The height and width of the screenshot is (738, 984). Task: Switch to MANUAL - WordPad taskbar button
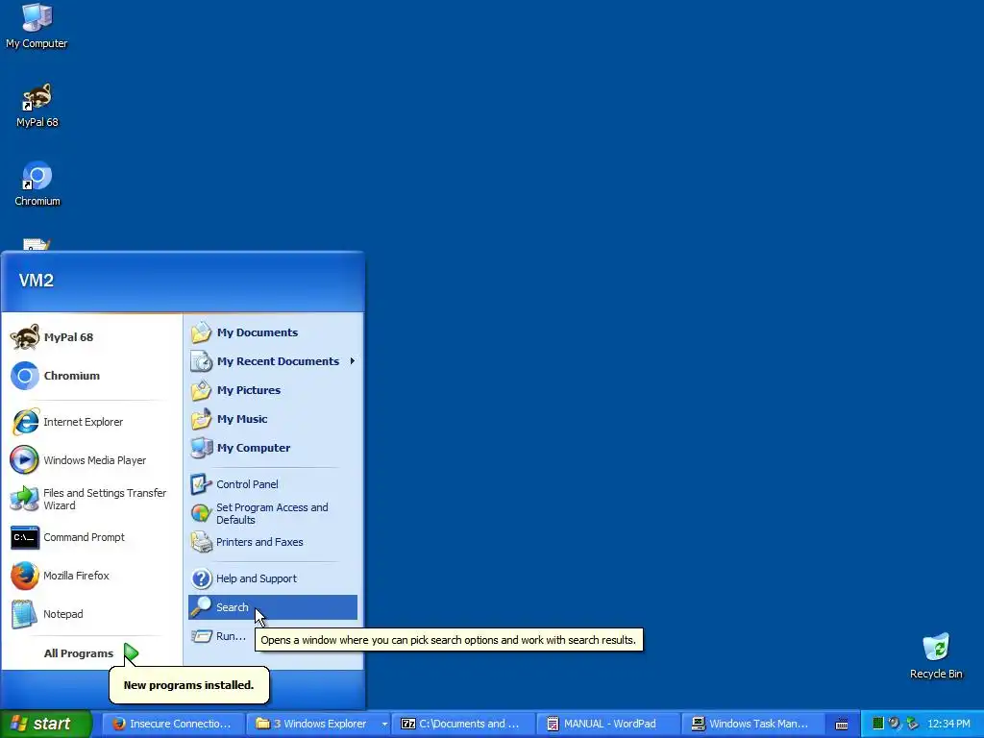click(606, 724)
